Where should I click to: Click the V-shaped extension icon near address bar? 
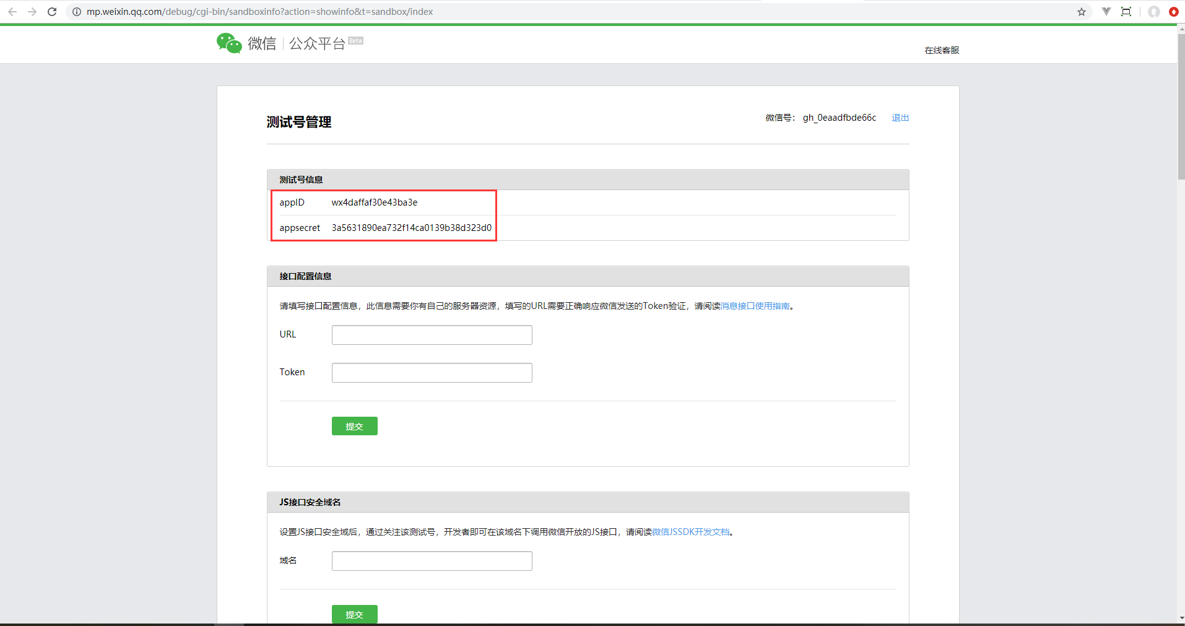[x=1106, y=11]
